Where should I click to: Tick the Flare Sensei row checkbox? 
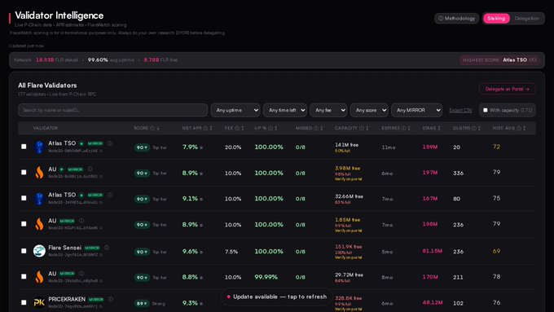pos(24,251)
